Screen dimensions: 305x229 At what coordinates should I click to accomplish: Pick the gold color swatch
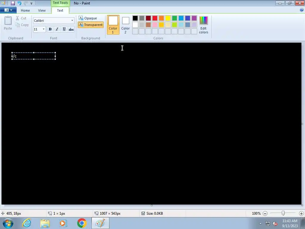[x=161, y=25]
